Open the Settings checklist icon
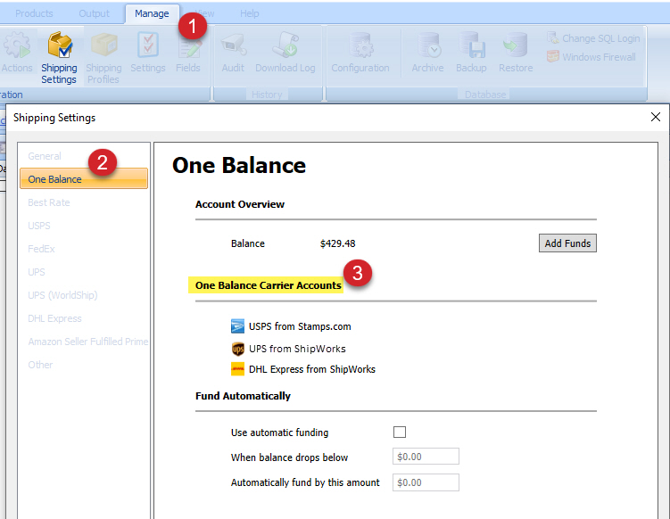The height and width of the screenshot is (519, 670). tap(148, 52)
